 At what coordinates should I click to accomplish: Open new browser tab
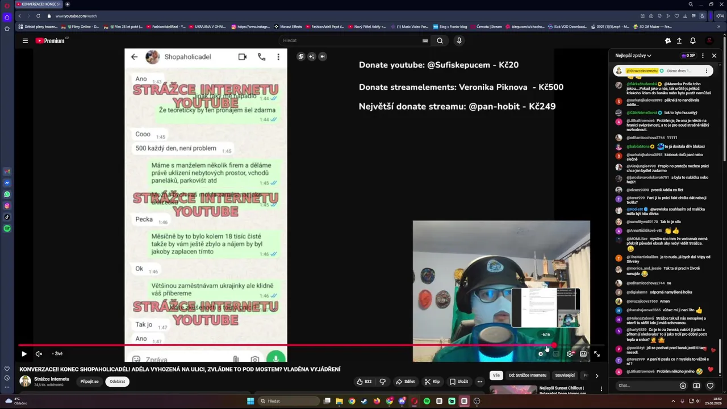67,4
